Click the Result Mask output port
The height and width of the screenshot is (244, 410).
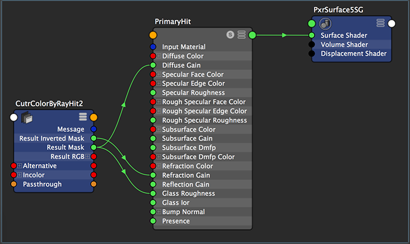(x=94, y=147)
